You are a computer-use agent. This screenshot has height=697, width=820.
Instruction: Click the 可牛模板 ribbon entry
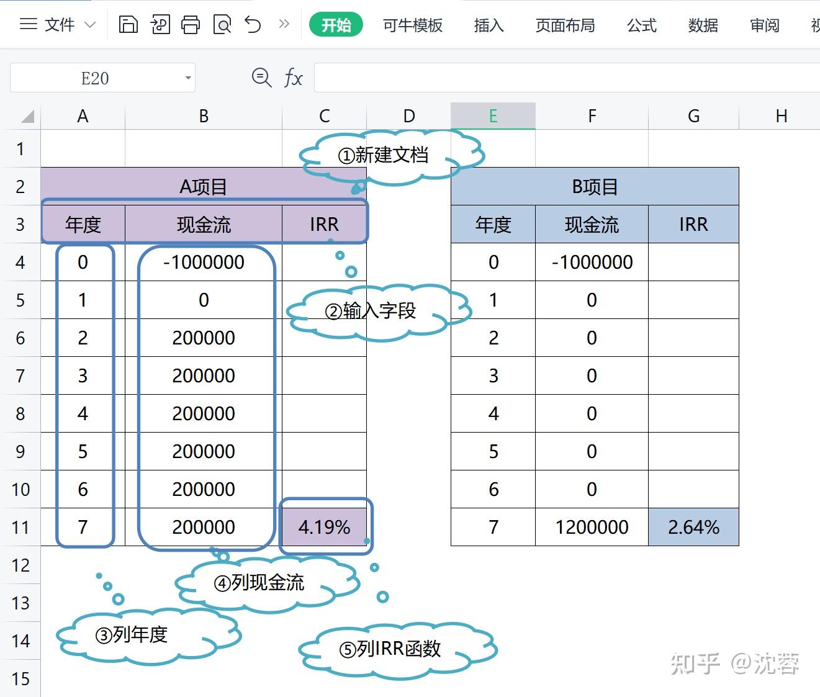tap(412, 25)
